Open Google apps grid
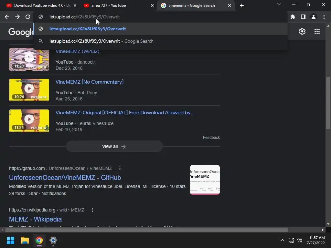This screenshot has height=248, width=331. click(x=317, y=31)
